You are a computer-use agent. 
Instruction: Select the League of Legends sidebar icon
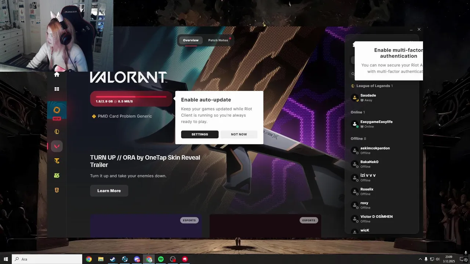click(x=57, y=132)
